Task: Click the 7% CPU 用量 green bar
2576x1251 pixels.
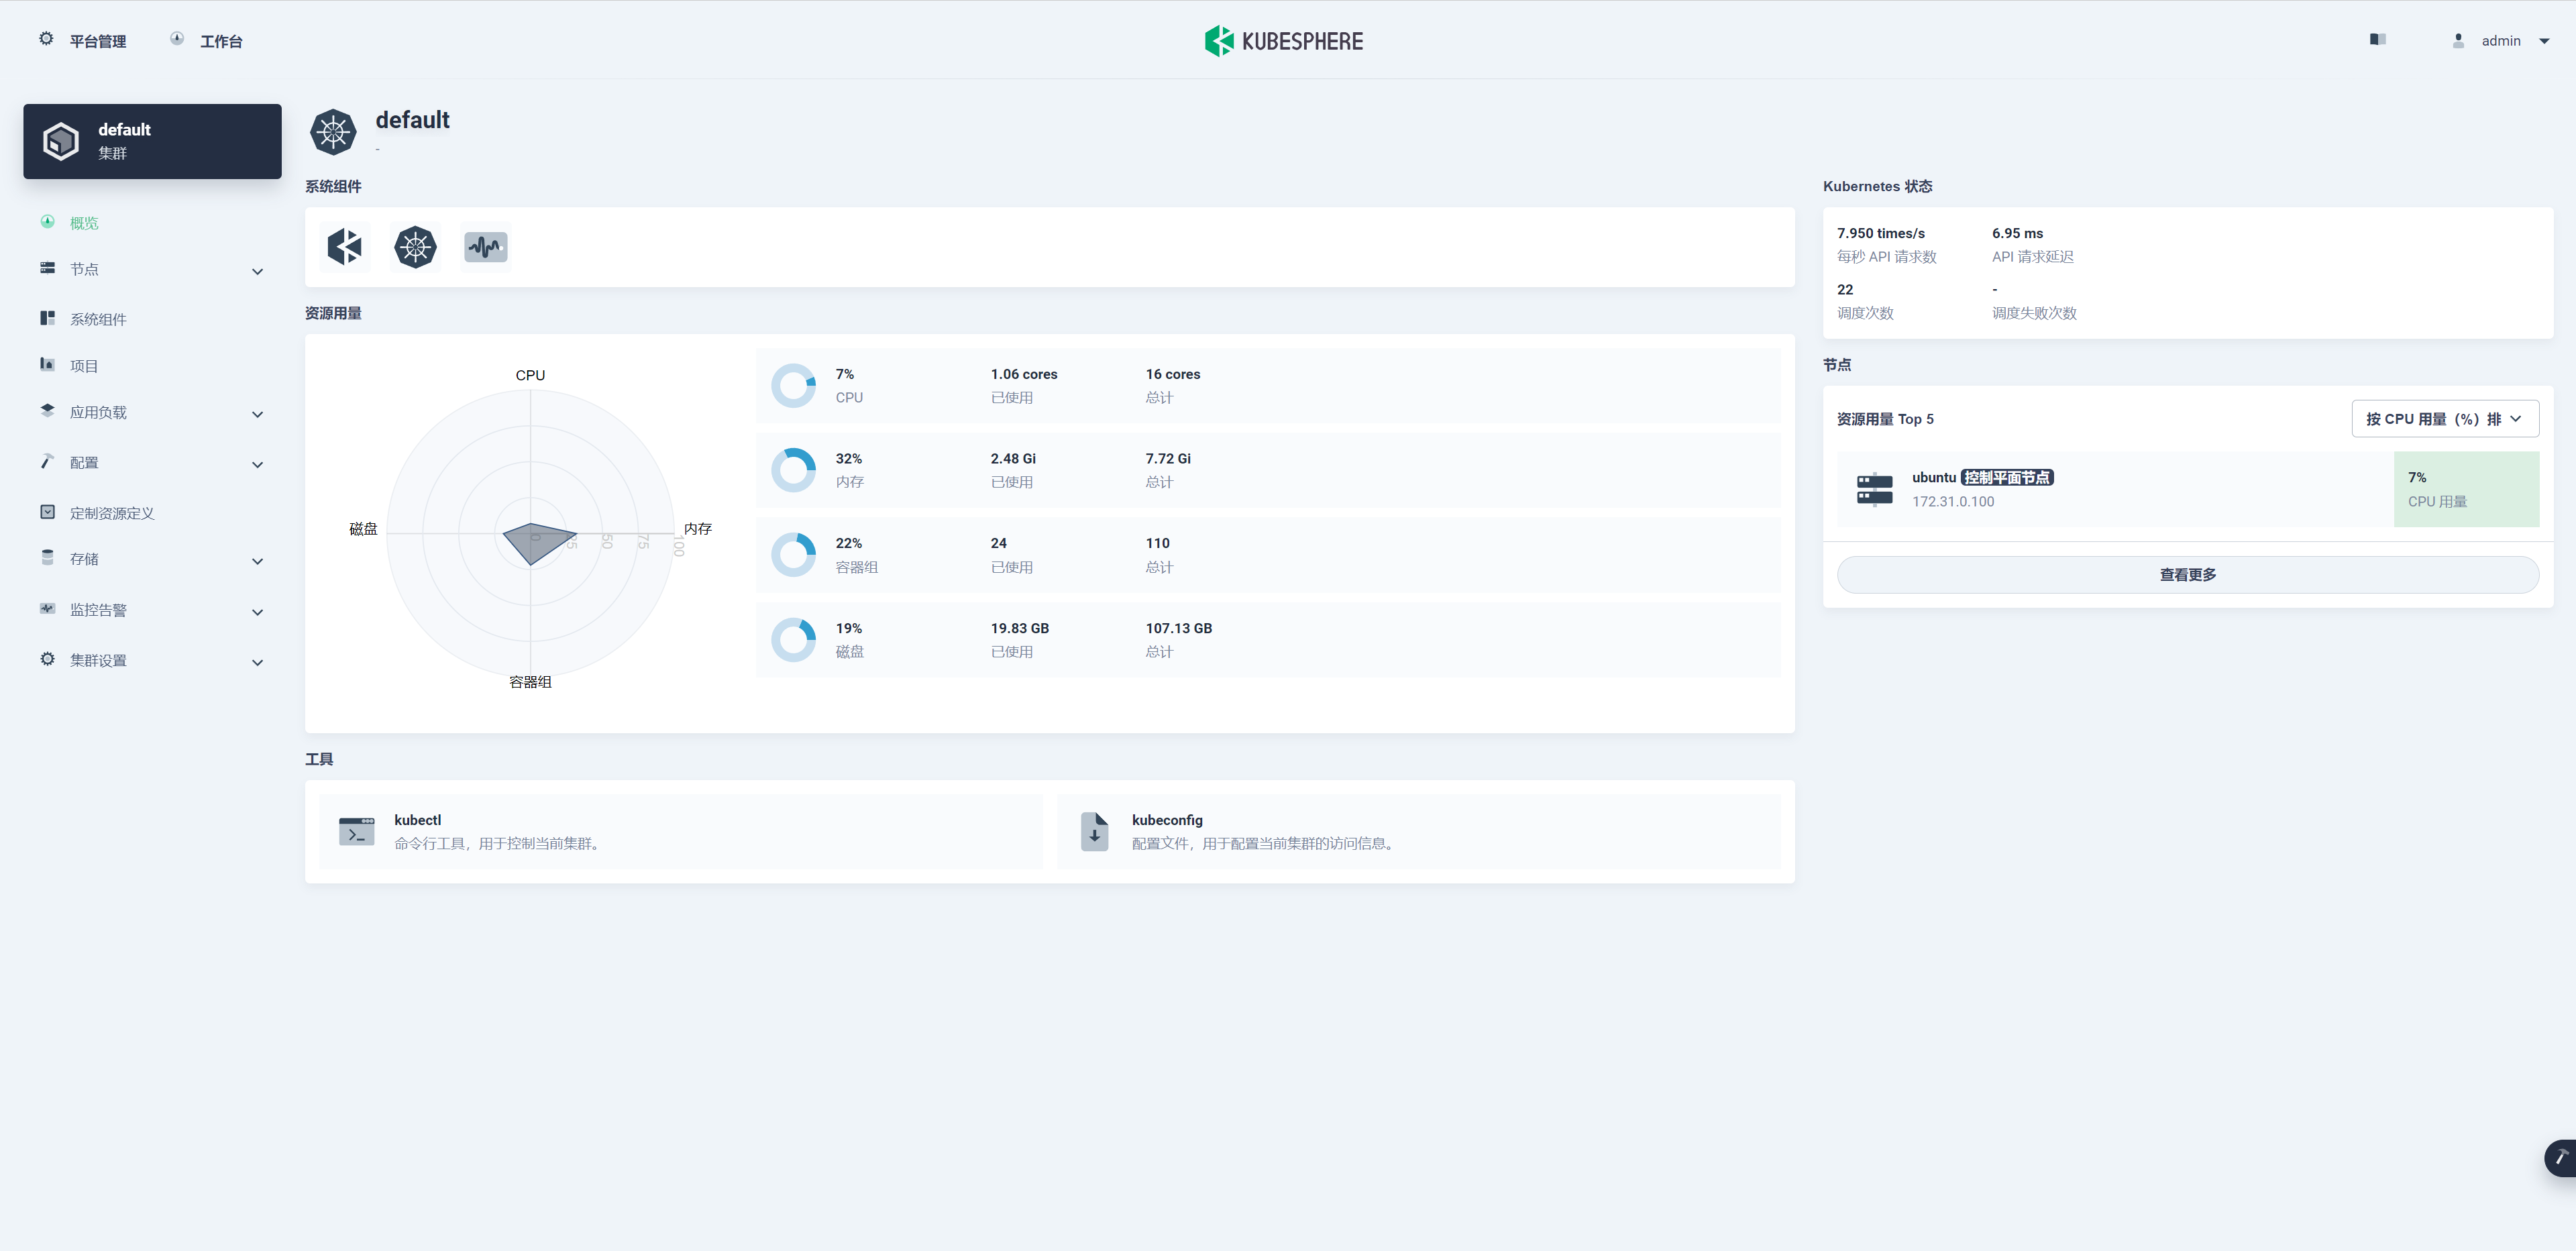Action: pyautogui.click(x=2466, y=489)
